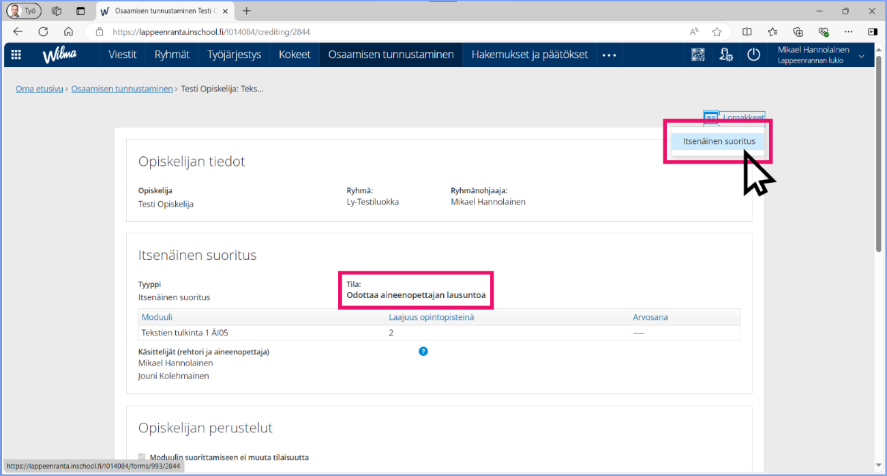Click the name Jouni Kolehmainen
The width and height of the screenshot is (887, 476).
click(173, 376)
